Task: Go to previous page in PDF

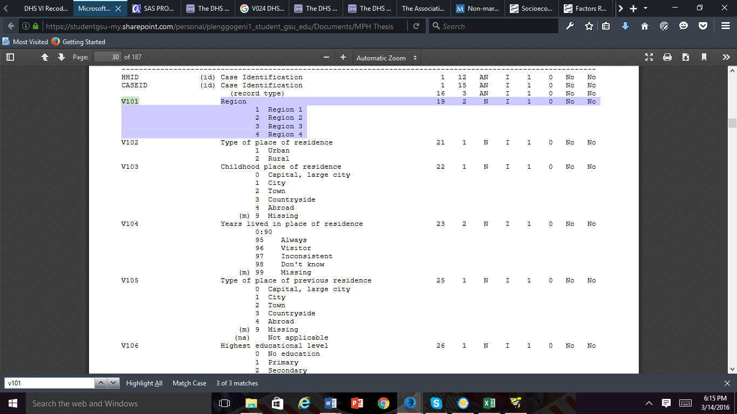Action: pos(45,57)
